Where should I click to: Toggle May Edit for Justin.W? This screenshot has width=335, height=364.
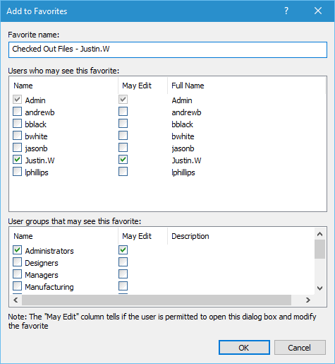123,160
